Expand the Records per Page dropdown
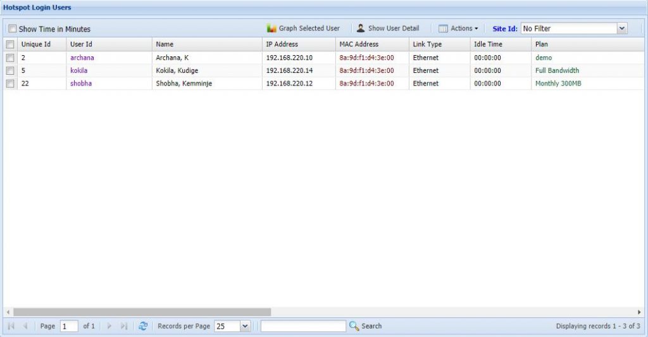The image size is (648, 337). [245, 326]
